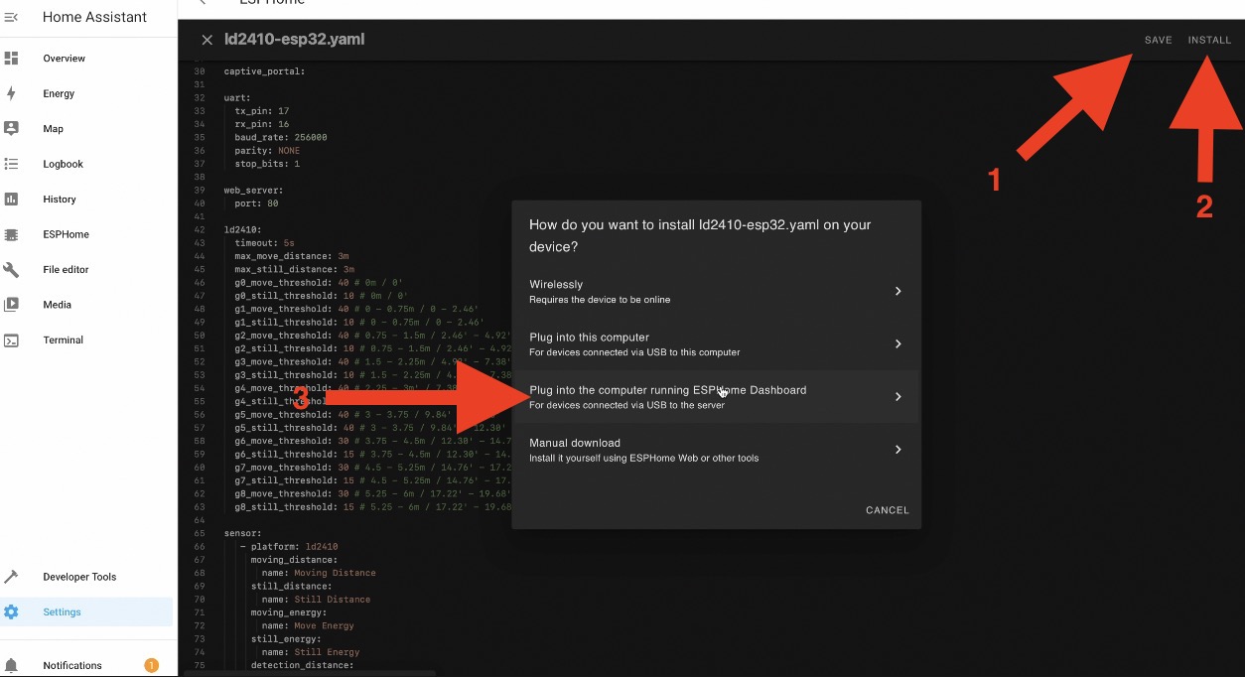1245x677 pixels.
Task: Cancel the install dialog
Action: coord(887,510)
